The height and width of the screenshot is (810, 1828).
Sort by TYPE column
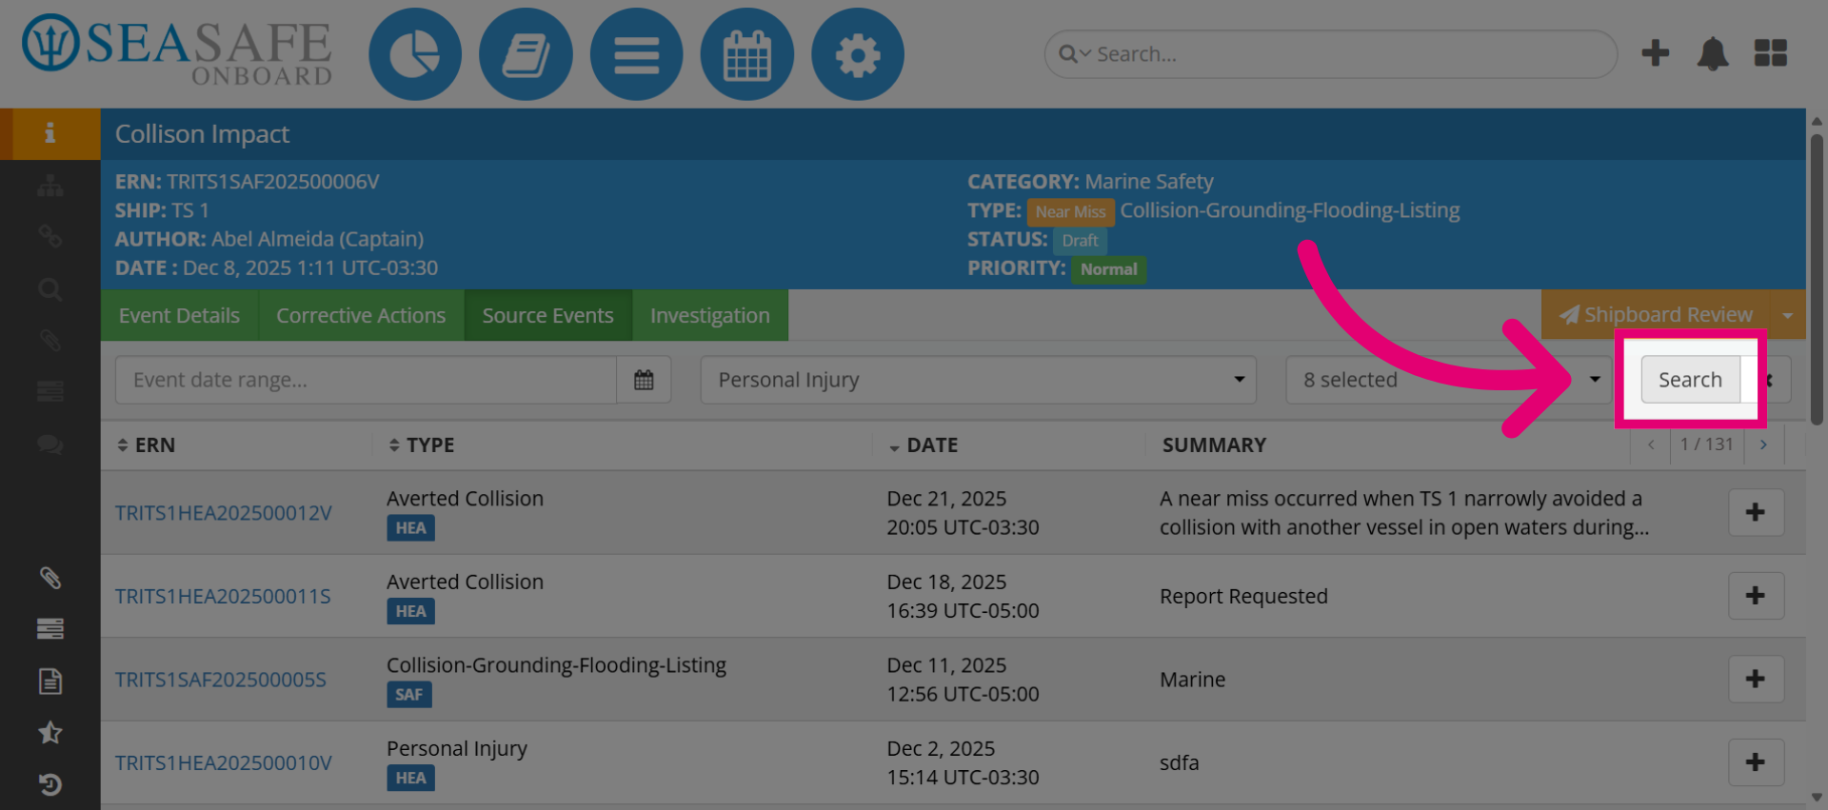point(421,445)
